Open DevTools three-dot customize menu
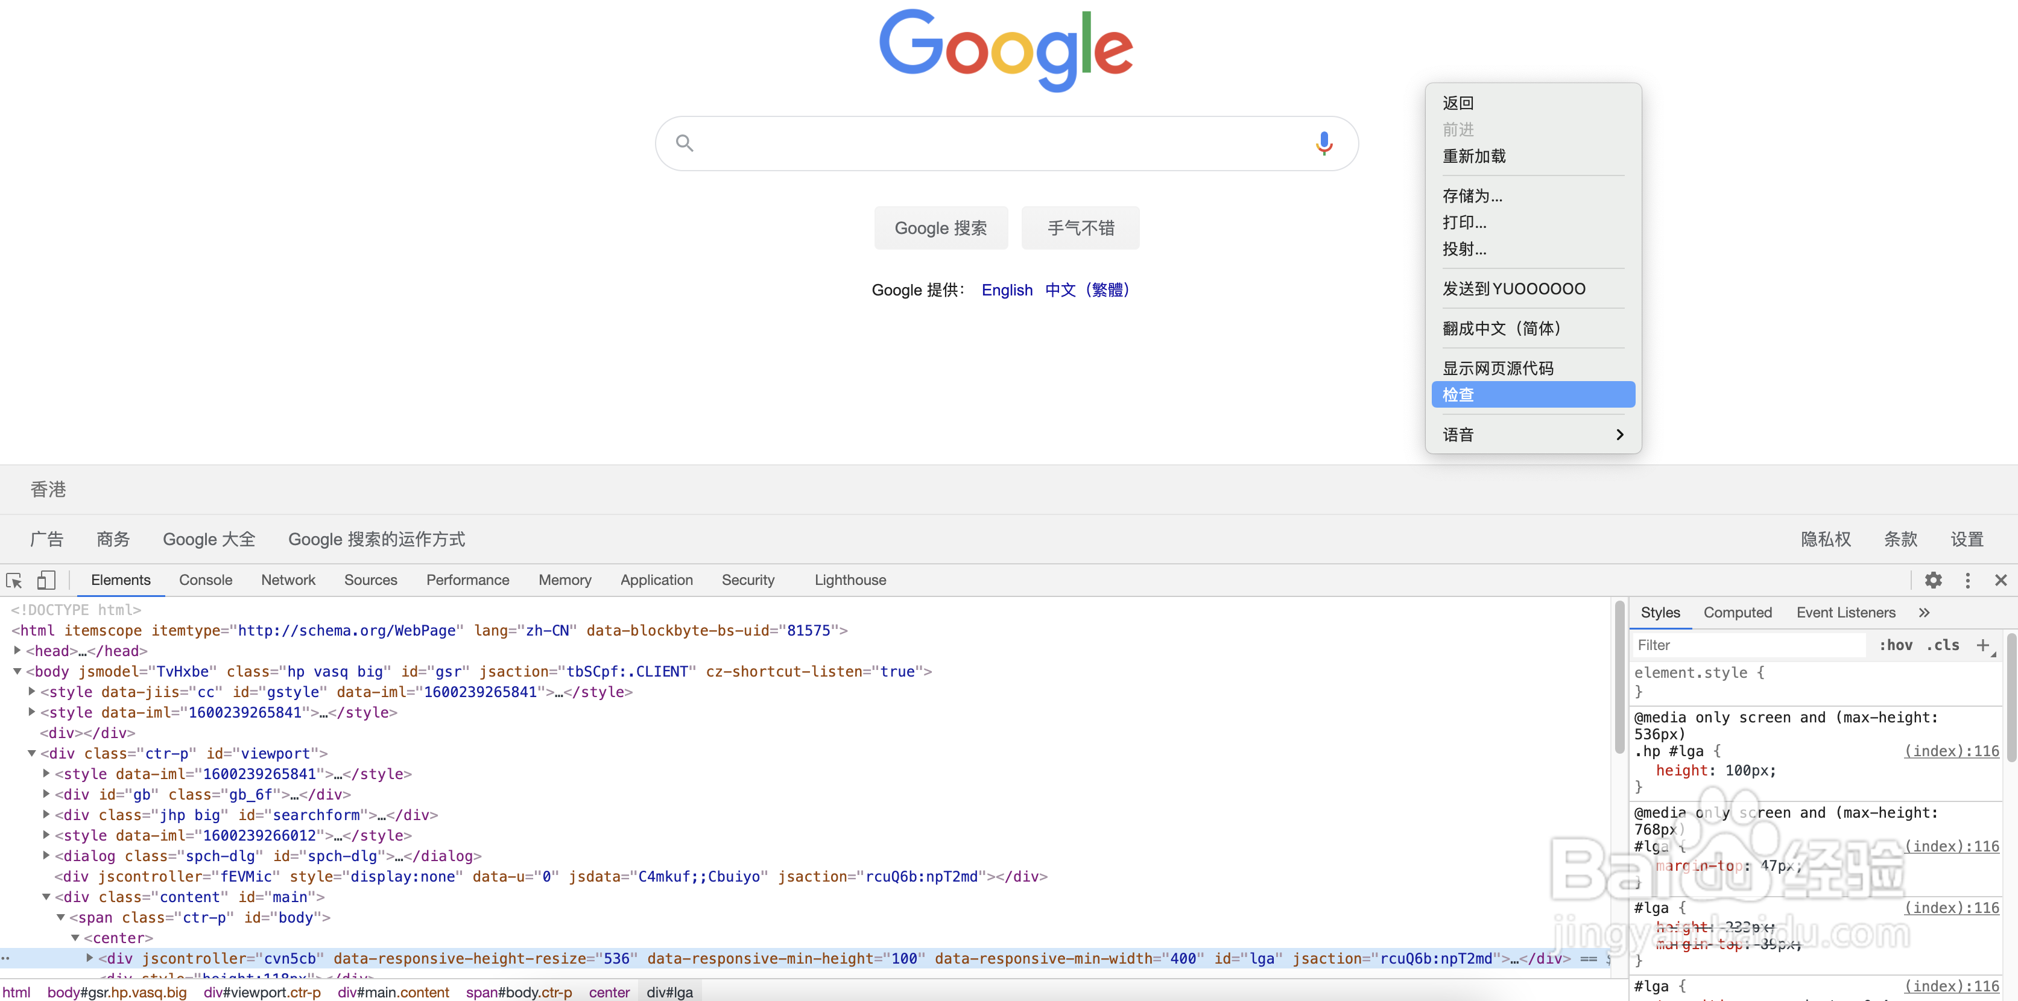The image size is (2018, 1001). tap(1968, 580)
